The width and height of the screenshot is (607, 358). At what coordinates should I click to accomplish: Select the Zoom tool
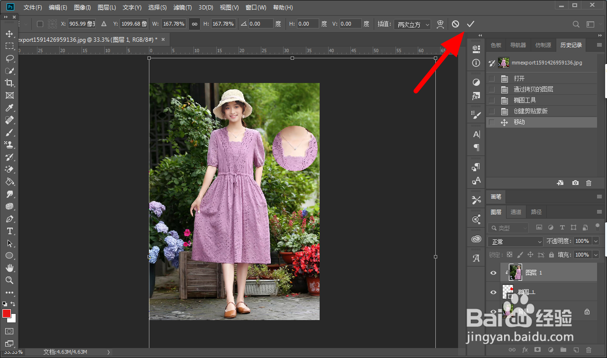pos(9,280)
